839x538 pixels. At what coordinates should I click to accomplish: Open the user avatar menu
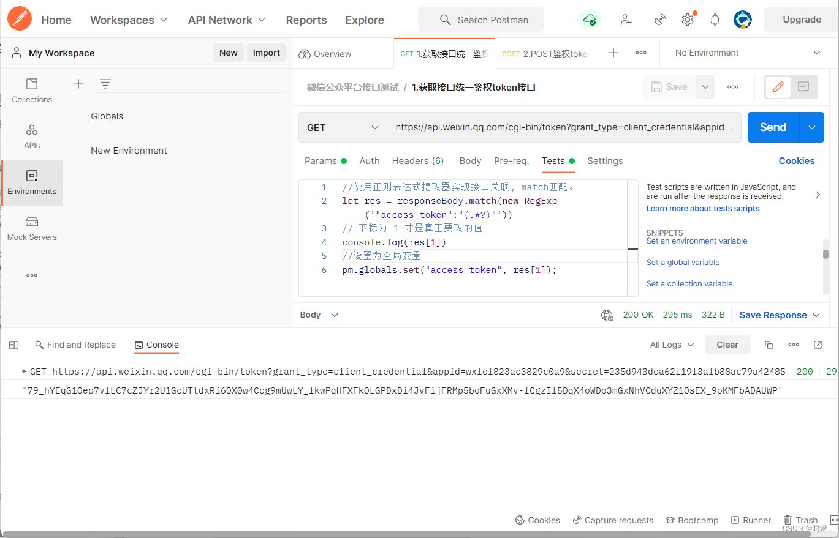(743, 20)
